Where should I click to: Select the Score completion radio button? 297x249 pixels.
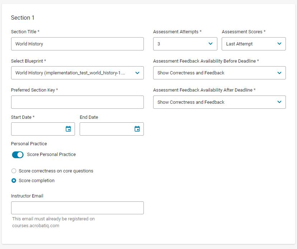pos(14,181)
